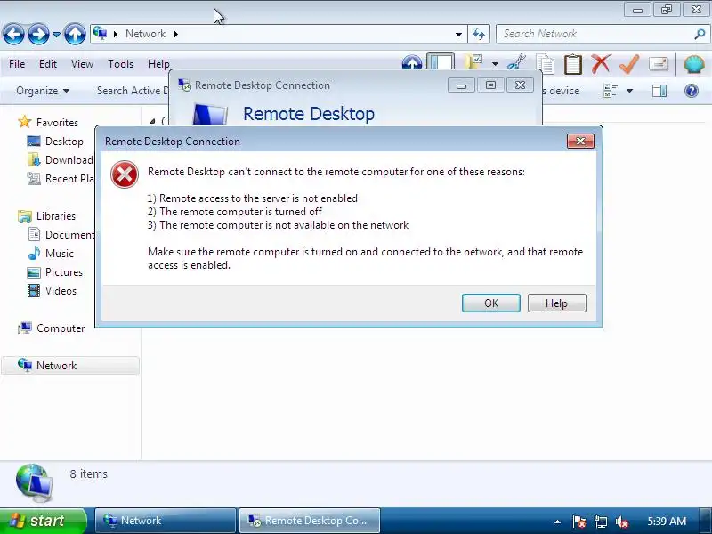Click the Show desktop button after the clock
This screenshot has height=534, width=712.
pyautogui.click(x=705, y=521)
